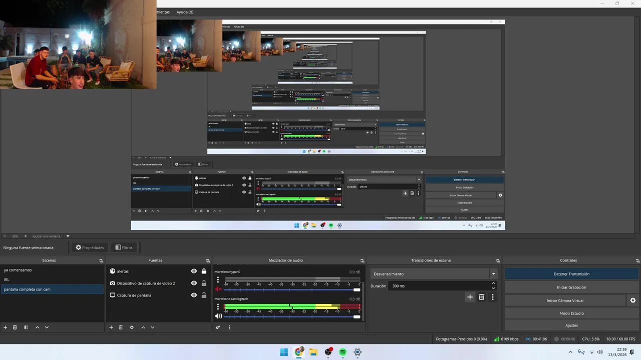Viewport: 641px width, 360px height.
Task: Click the Propiedades button
Action: pos(90,247)
